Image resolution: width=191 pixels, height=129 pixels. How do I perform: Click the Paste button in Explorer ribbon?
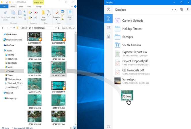tap(20, 14)
